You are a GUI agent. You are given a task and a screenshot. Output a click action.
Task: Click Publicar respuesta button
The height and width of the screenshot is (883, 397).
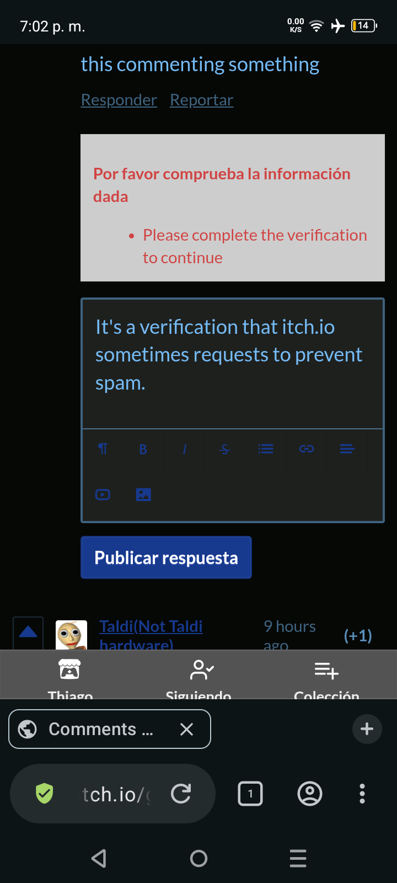(x=166, y=557)
